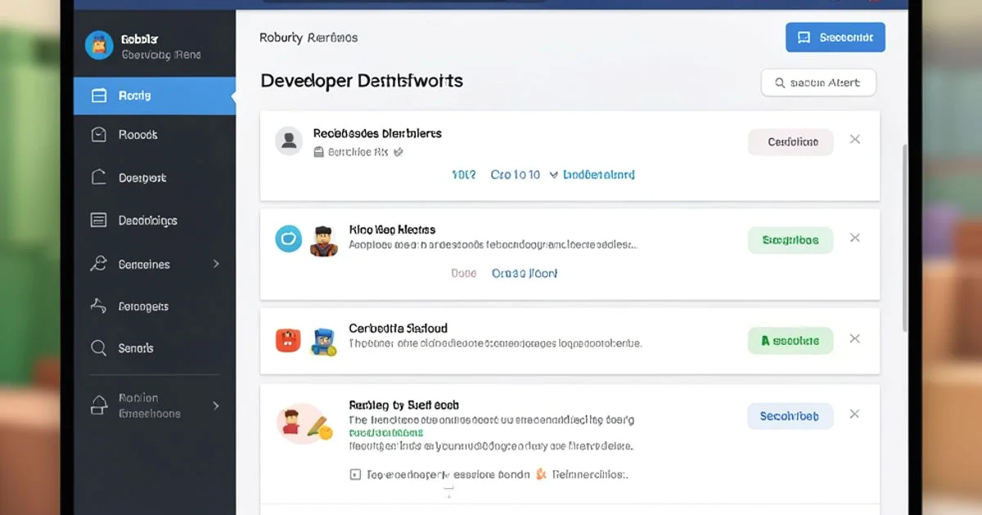Close the Cerbedtia Slarloud card
The height and width of the screenshot is (515, 982).
[854, 338]
